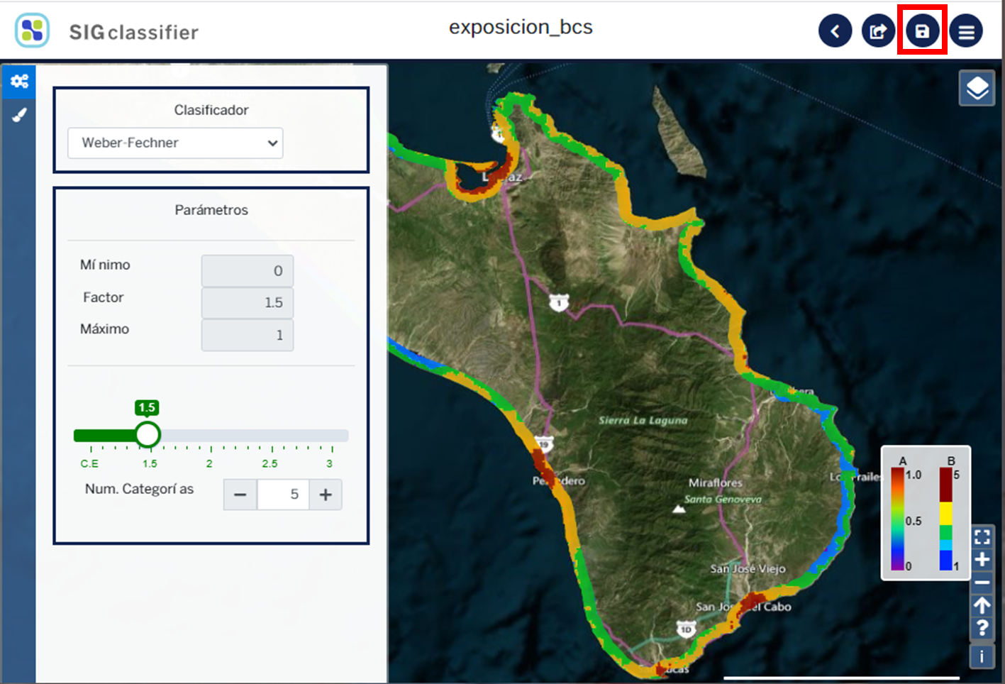Zoom out on the map
This screenshot has height=684, width=1005.
pos(982,583)
